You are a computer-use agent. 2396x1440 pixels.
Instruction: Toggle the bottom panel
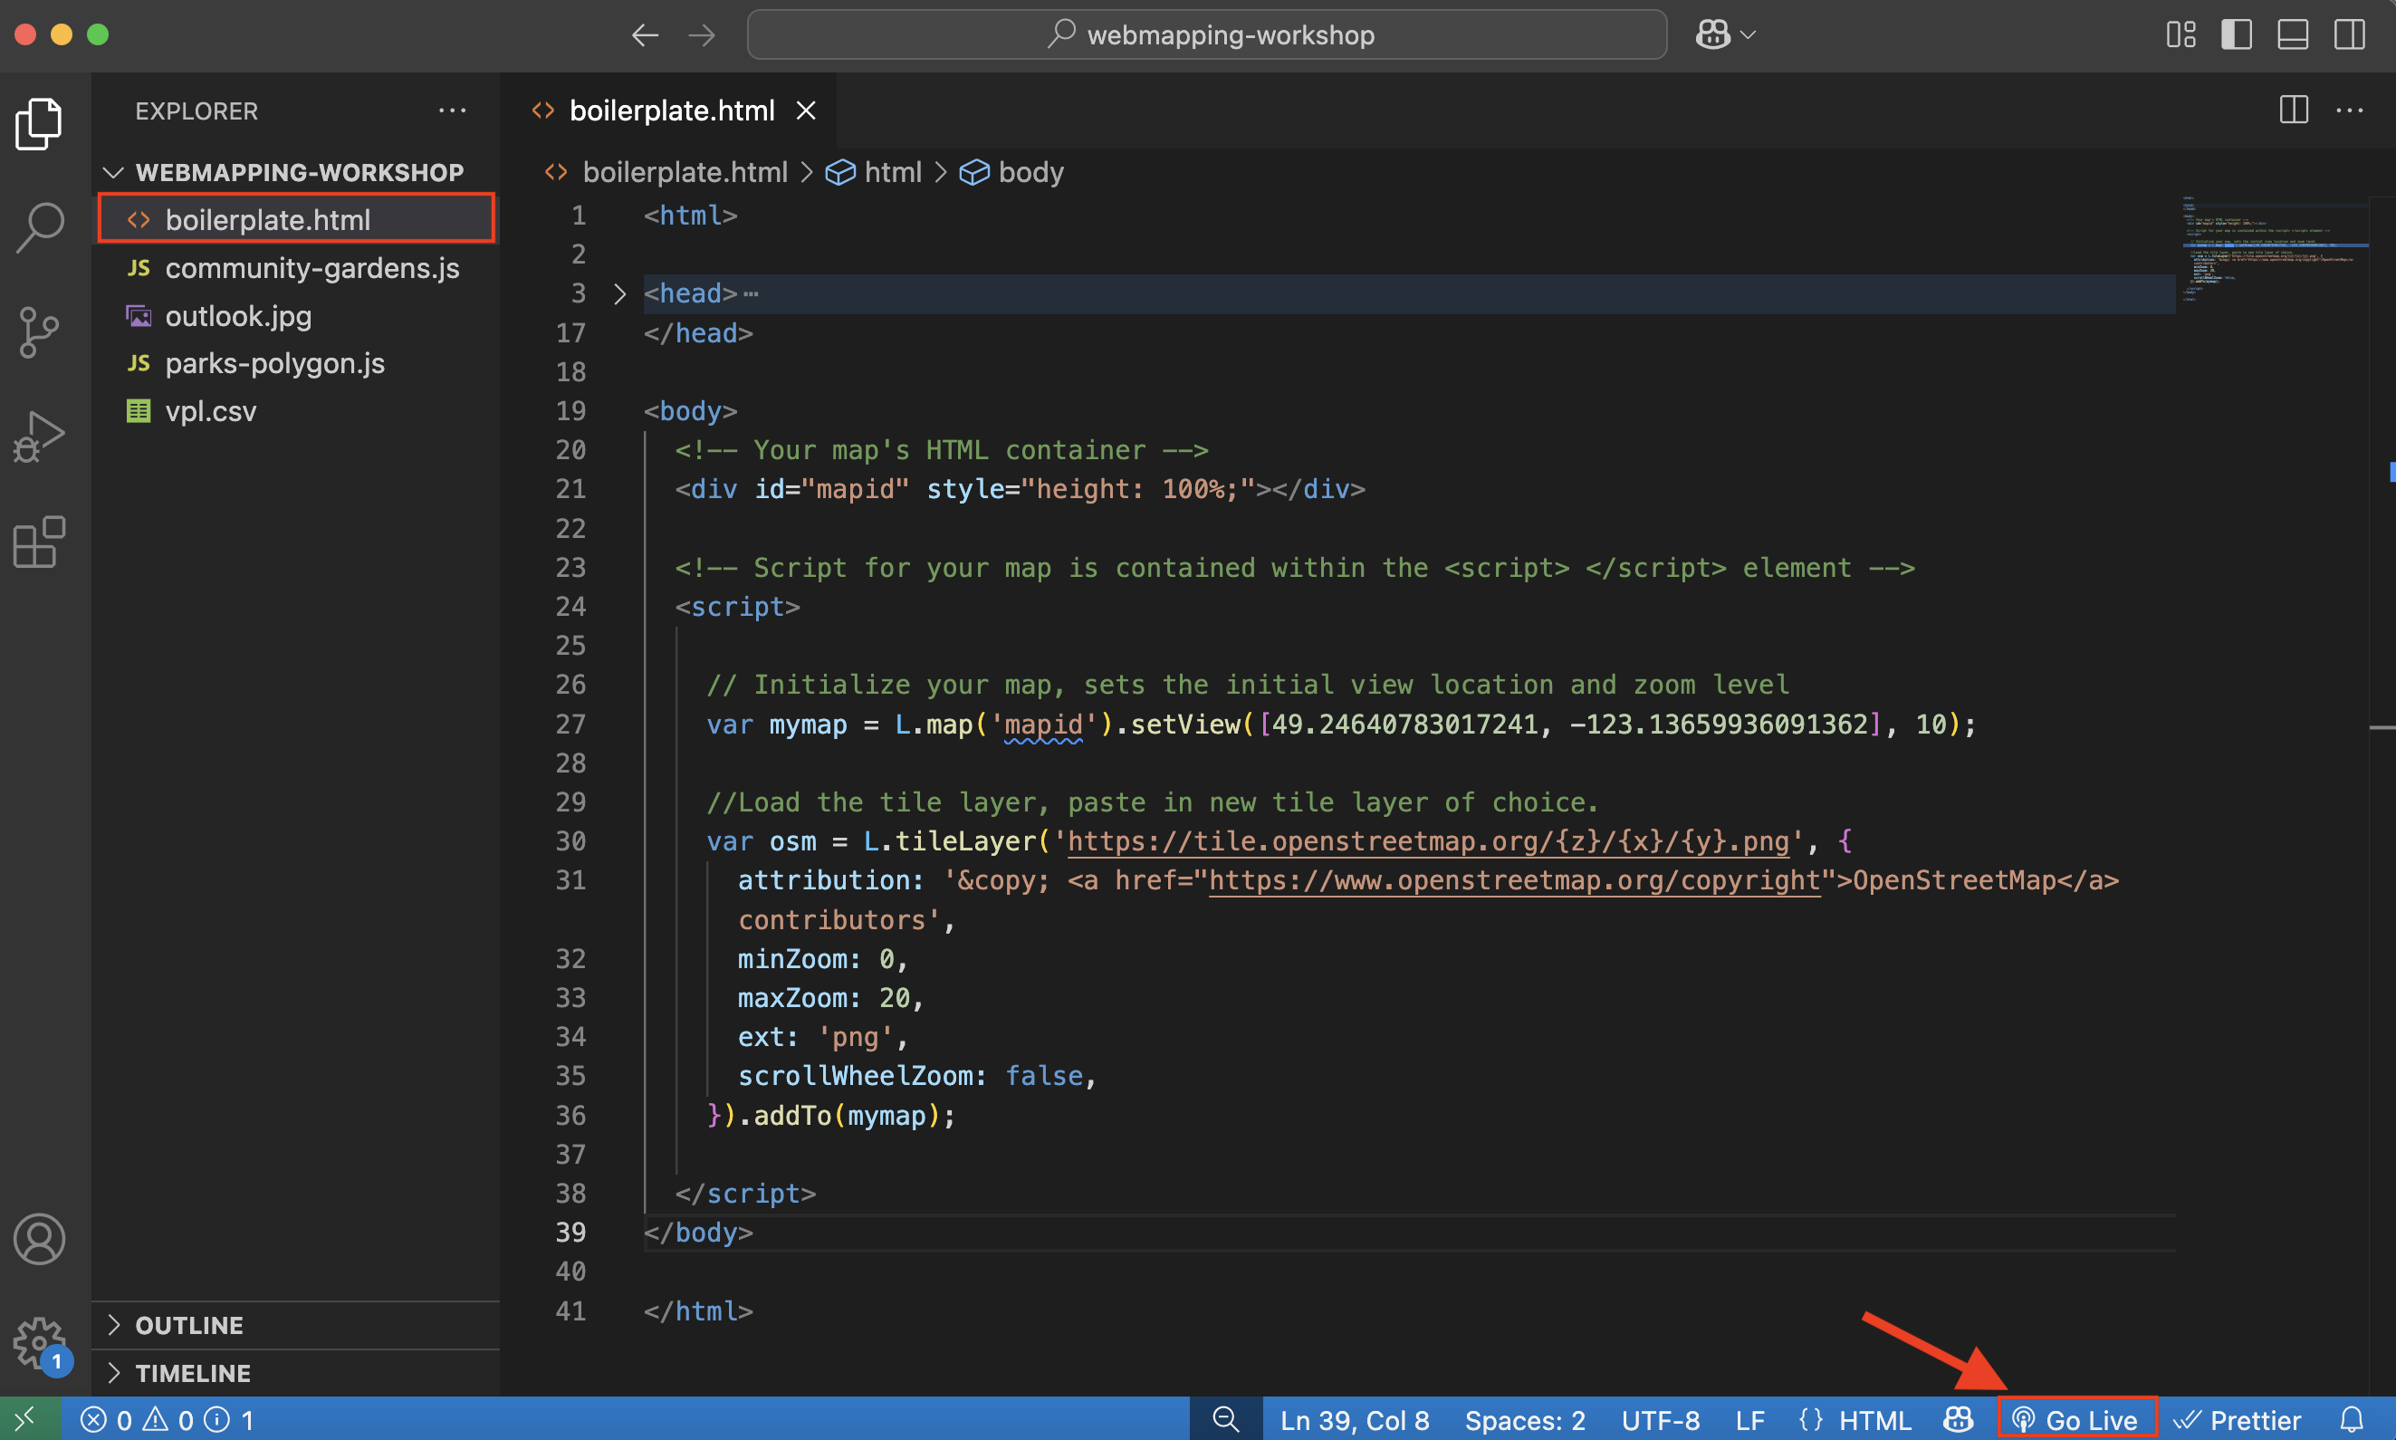pyautogui.click(x=2293, y=35)
